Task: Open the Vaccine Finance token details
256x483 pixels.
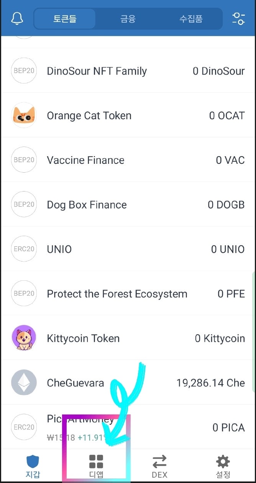Action: (85, 160)
